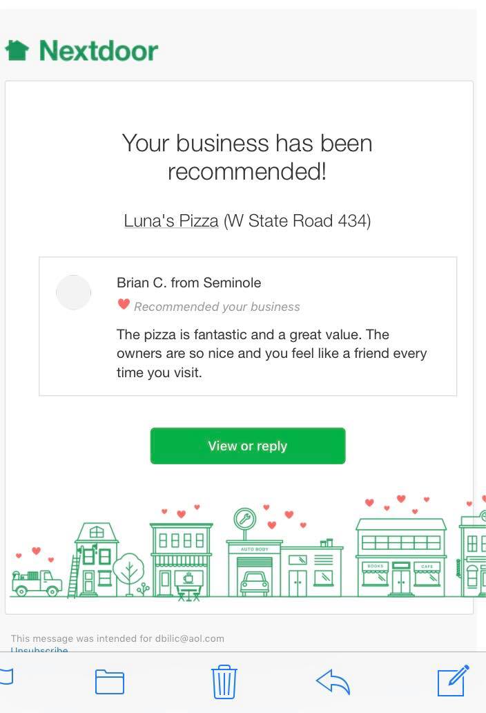
Task: Tap the flag icon at toolbar edge
Action: [6, 676]
